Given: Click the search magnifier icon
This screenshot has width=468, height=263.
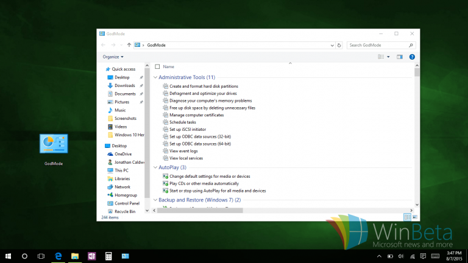Looking at the screenshot, I should point(411,45).
